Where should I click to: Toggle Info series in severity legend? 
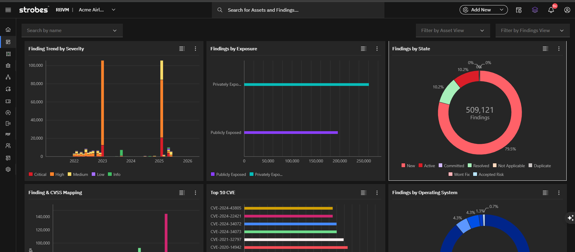[x=114, y=174]
